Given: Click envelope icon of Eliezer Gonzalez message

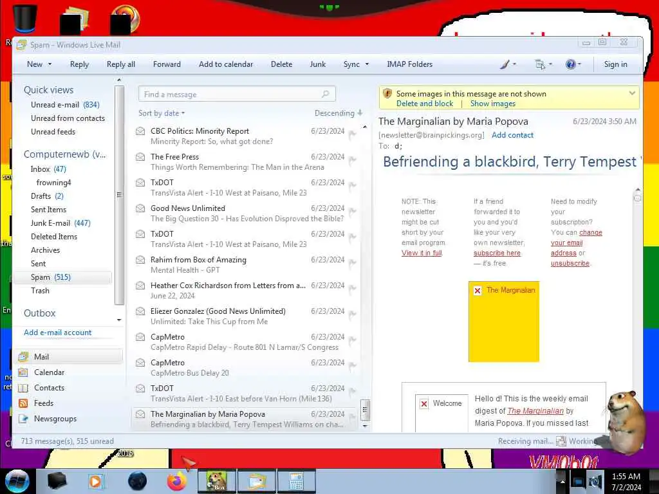Looking at the screenshot, I should [x=140, y=312].
